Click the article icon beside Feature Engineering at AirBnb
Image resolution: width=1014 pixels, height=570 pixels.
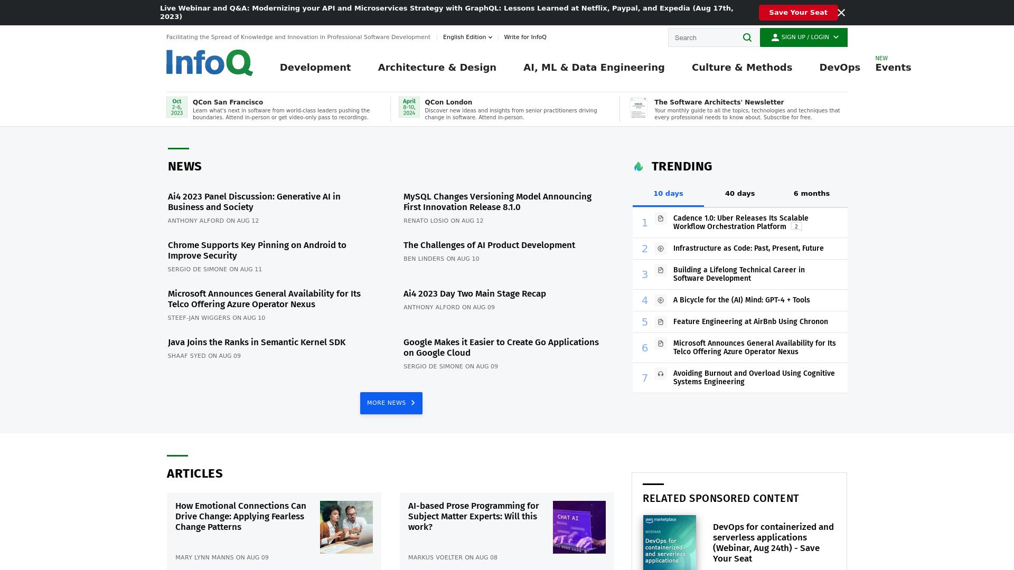(661, 322)
